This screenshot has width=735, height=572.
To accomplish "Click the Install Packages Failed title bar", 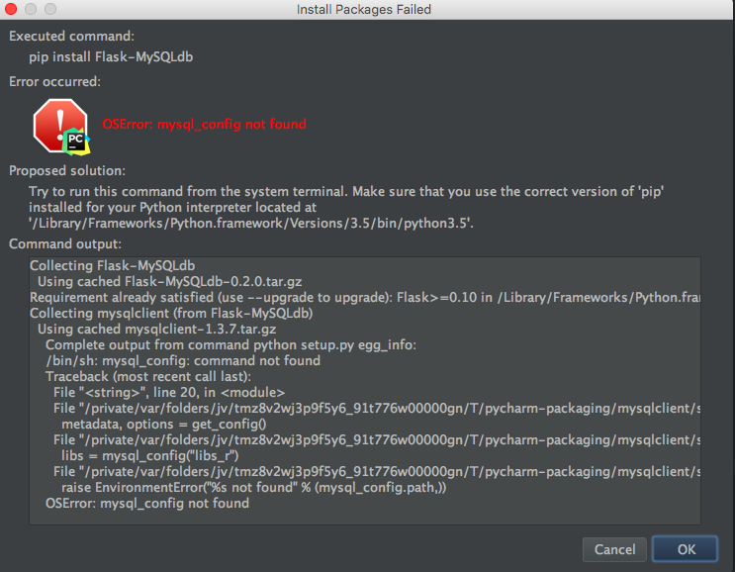I will 364,9.
